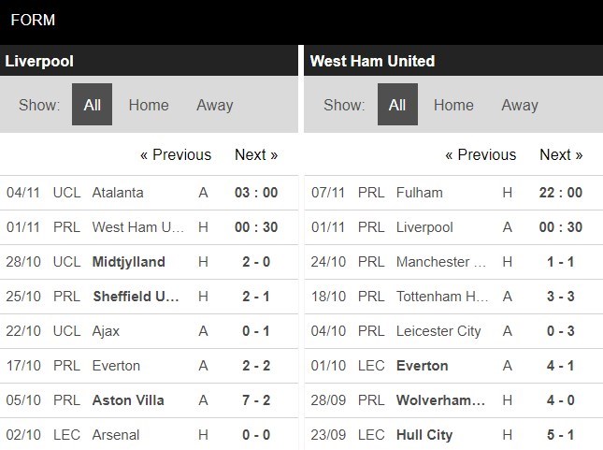The width and height of the screenshot is (603, 450).
Task: Click the Hull City opponent name
Action: pyautogui.click(x=424, y=435)
